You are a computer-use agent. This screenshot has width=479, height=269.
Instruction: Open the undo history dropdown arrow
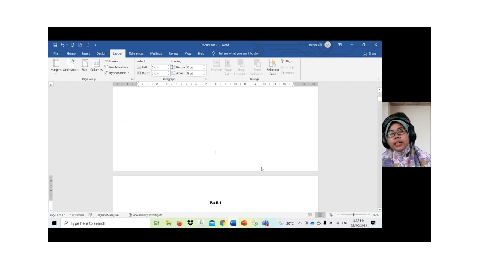[x=67, y=45]
